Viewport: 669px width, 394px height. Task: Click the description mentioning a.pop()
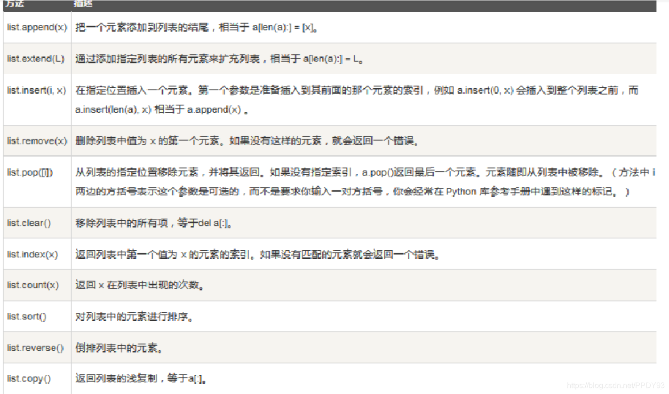click(365, 182)
